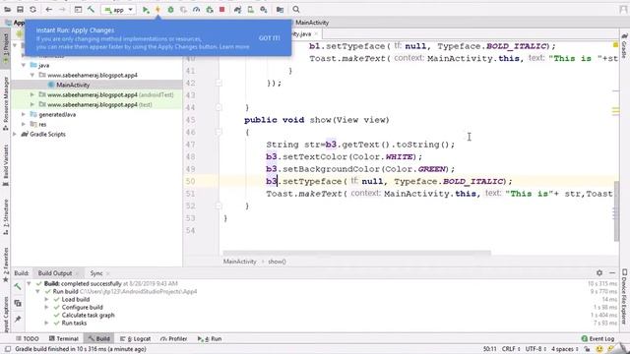Click the show() item in editor breadcrumb

(277, 262)
